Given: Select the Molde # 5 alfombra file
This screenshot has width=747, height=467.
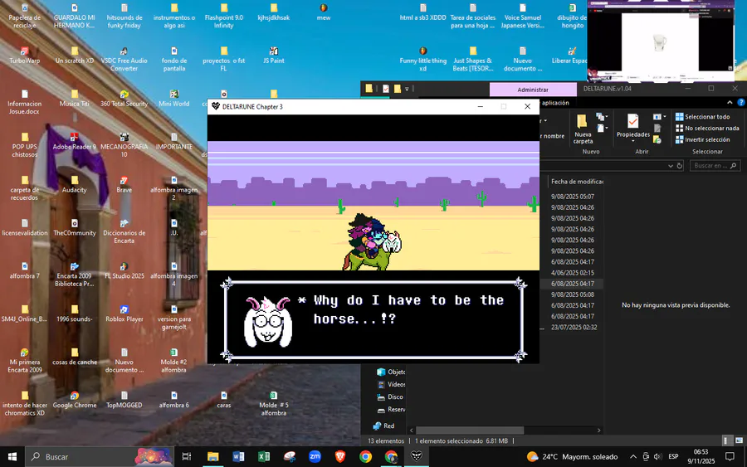Looking at the screenshot, I should (273, 403).
